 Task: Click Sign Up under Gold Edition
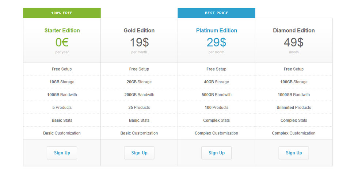coord(139,153)
